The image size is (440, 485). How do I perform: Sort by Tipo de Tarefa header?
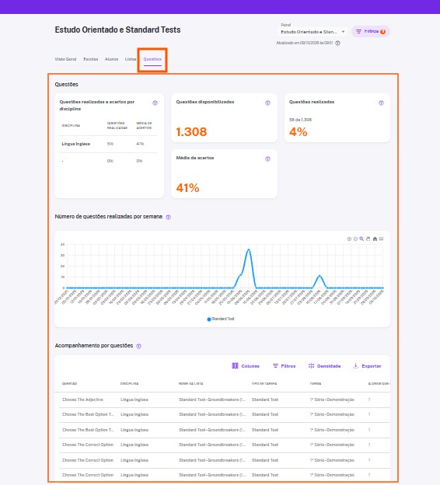click(264, 383)
